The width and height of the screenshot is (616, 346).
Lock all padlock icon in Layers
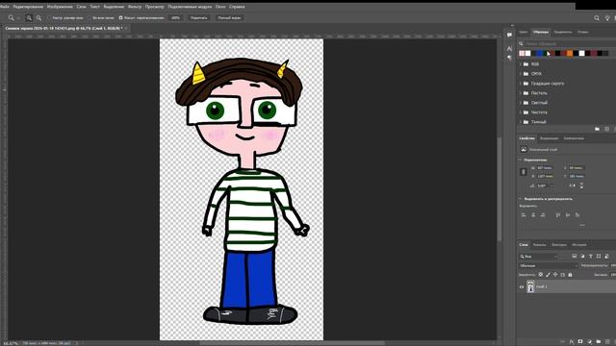tap(570, 275)
